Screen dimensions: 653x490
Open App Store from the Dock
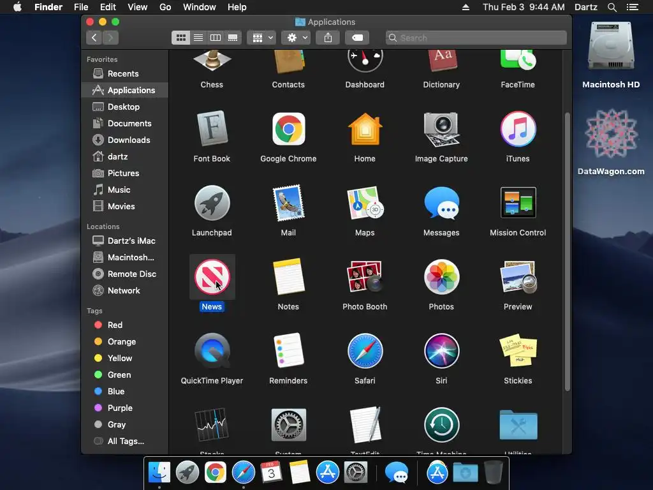(x=327, y=473)
